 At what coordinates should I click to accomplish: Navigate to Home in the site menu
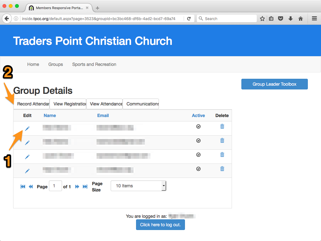point(33,64)
